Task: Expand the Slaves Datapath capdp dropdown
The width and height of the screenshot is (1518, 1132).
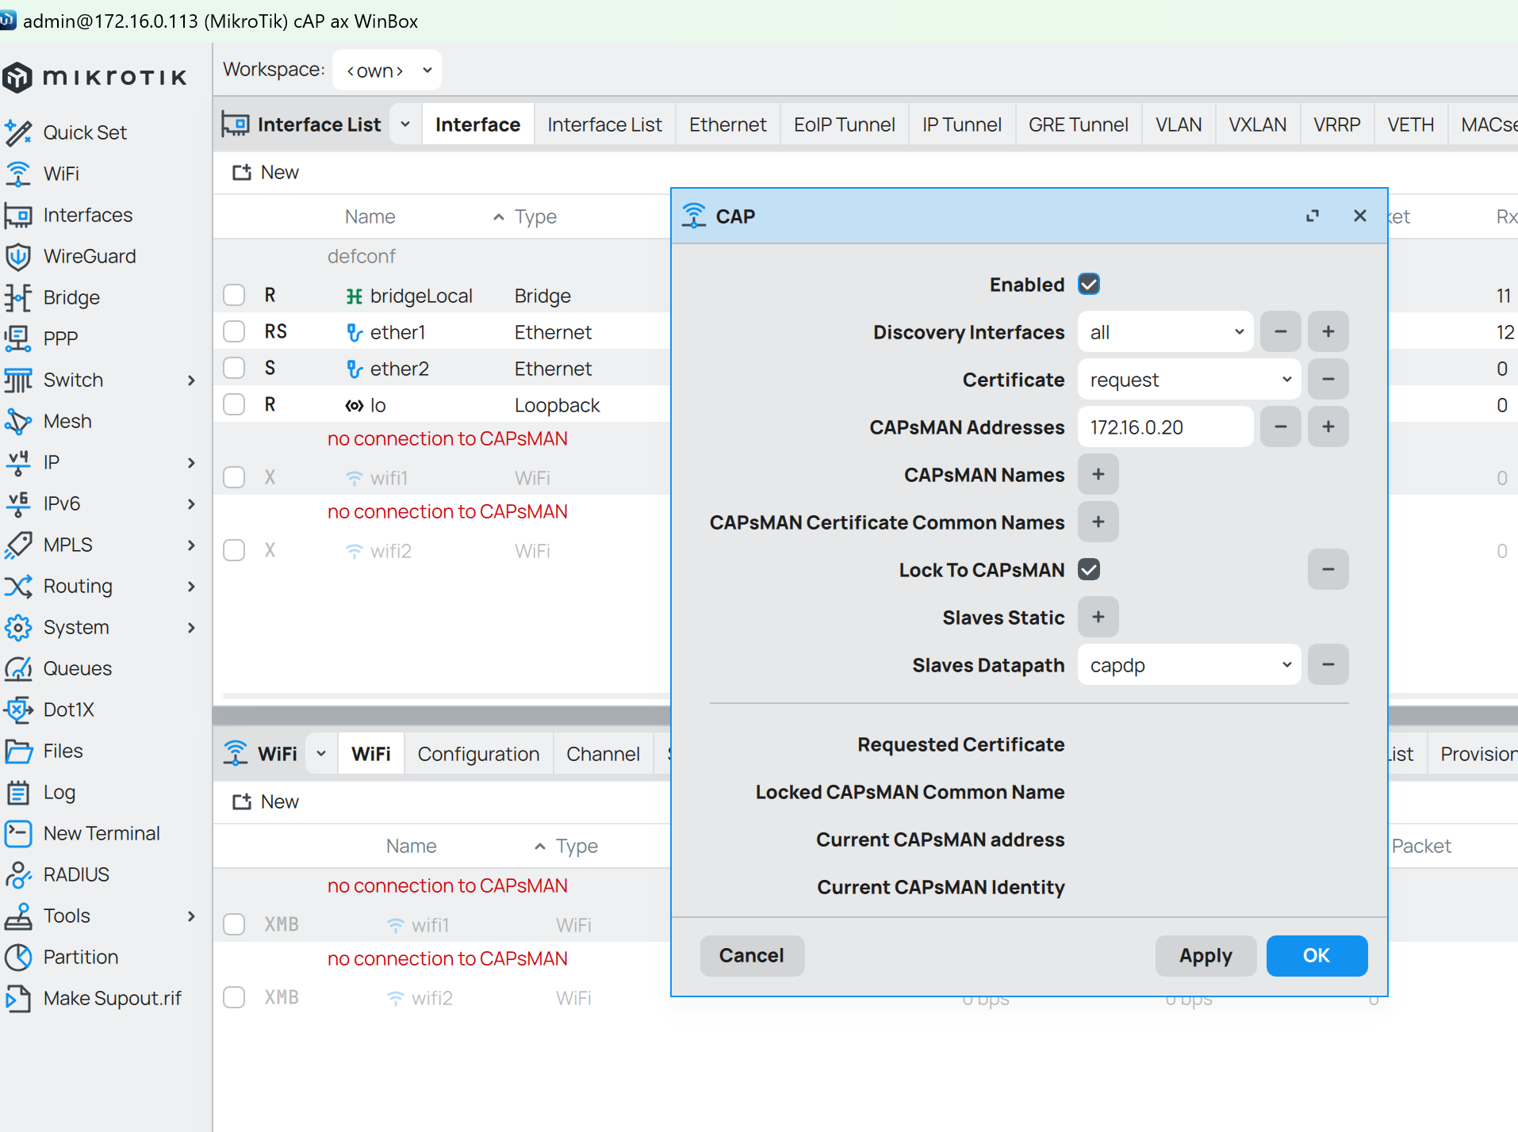Action: (1189, 665)
